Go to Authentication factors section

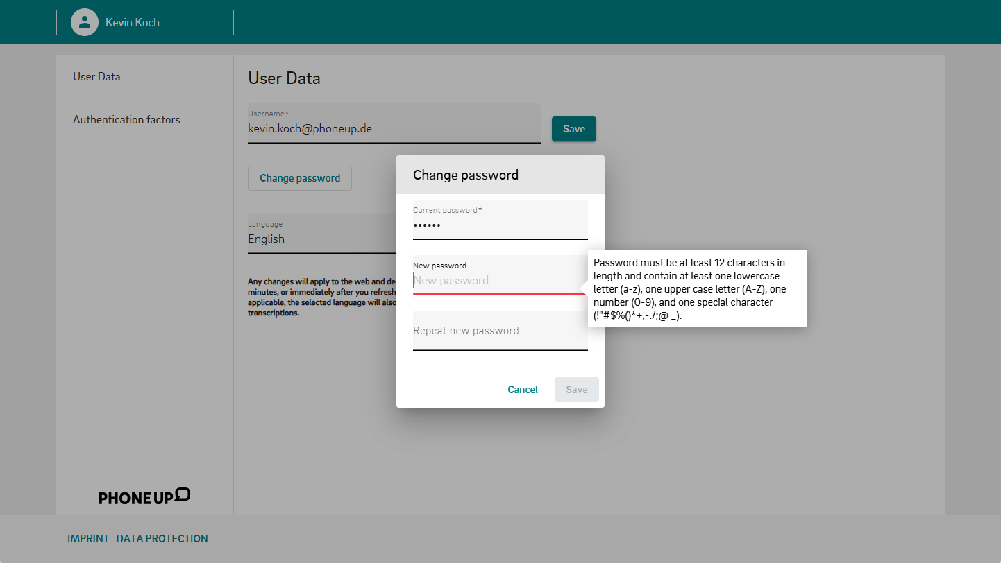point(126,120)
